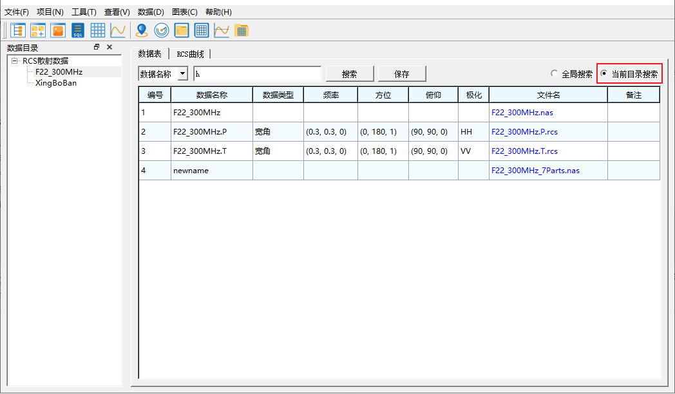Screen dimensions: 675x394
Task: Click the blue-framed folder icon
Action: 182,30
